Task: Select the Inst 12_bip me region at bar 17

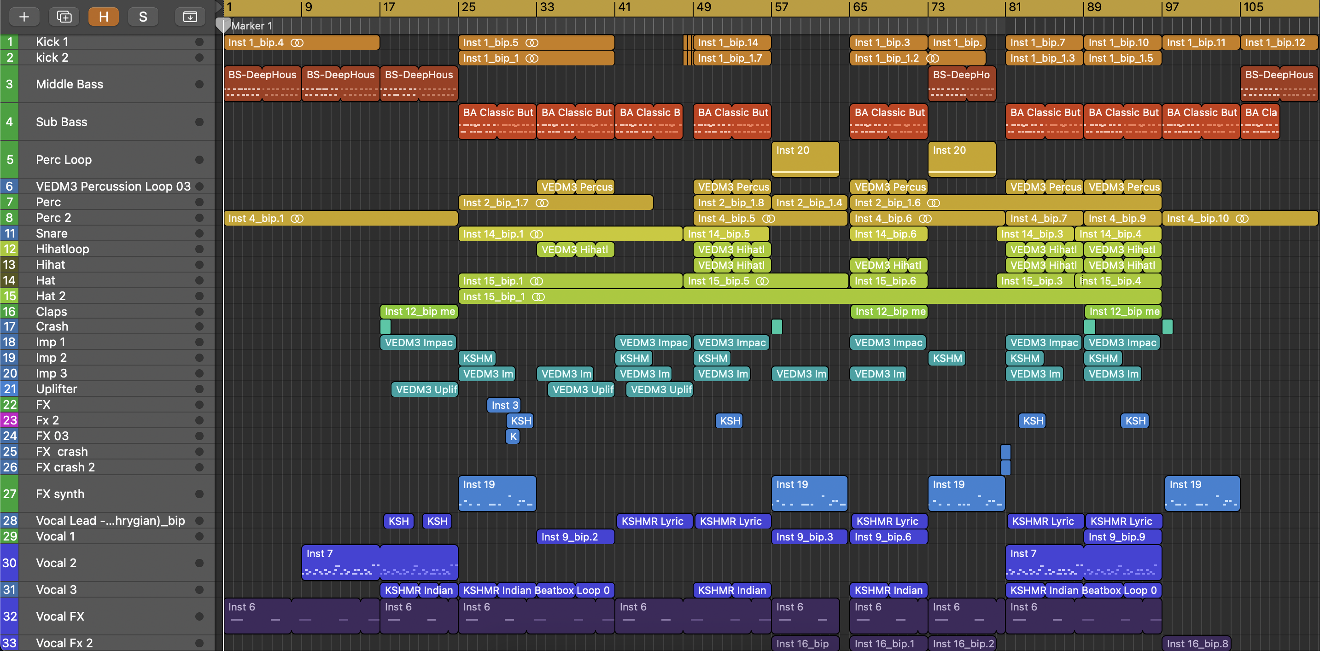Action: pos(419,311)
